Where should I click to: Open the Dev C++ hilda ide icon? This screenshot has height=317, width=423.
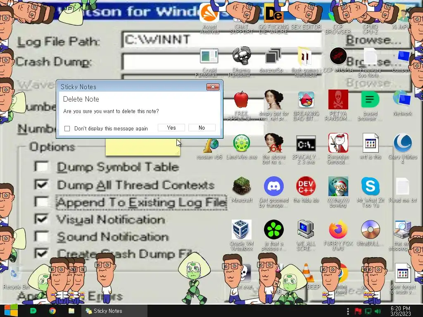(x=306, y=186)
